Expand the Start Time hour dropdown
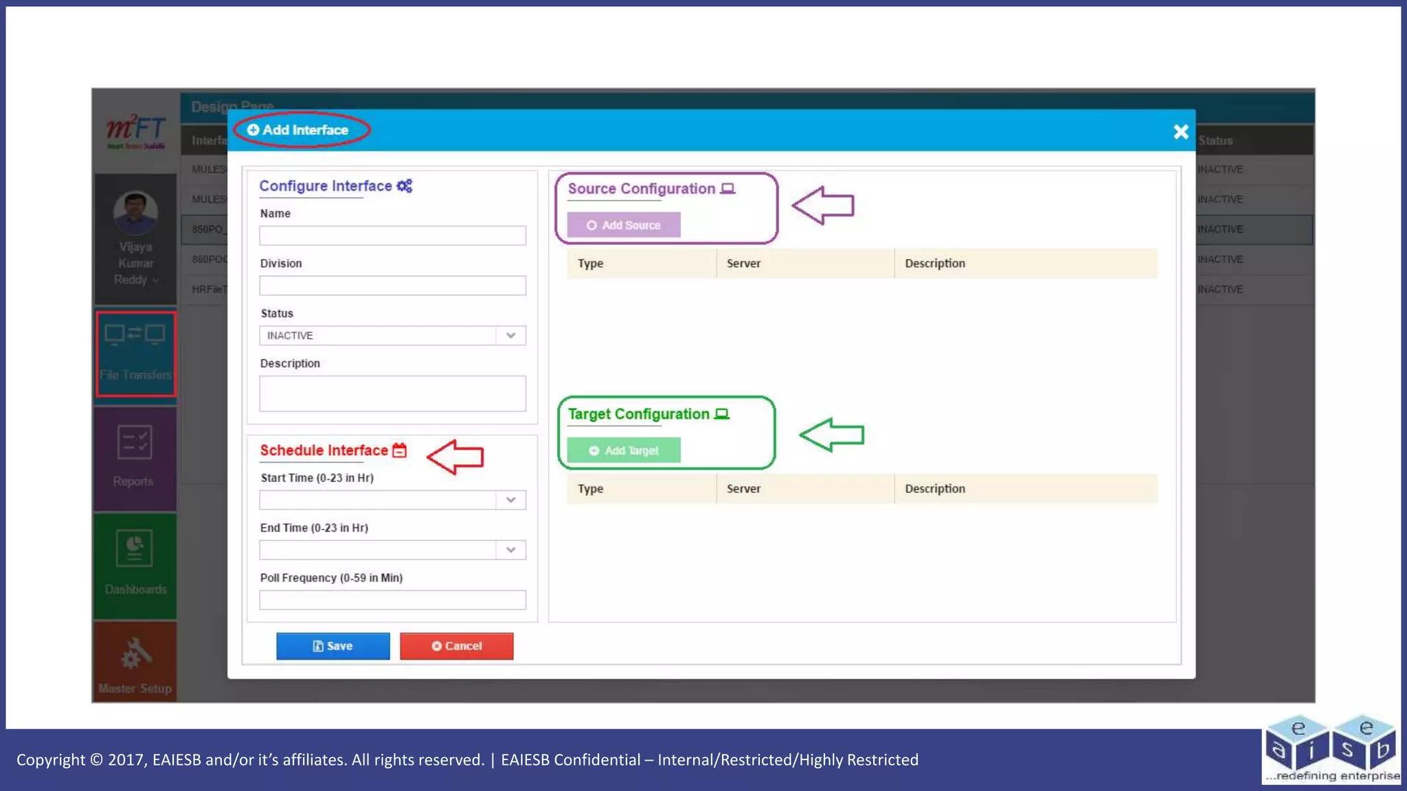The image size is (1407, 791). point(510,500)
